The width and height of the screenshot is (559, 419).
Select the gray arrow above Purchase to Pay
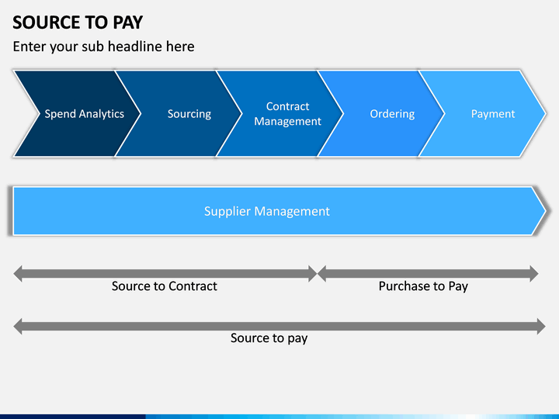tap(428, 274)
